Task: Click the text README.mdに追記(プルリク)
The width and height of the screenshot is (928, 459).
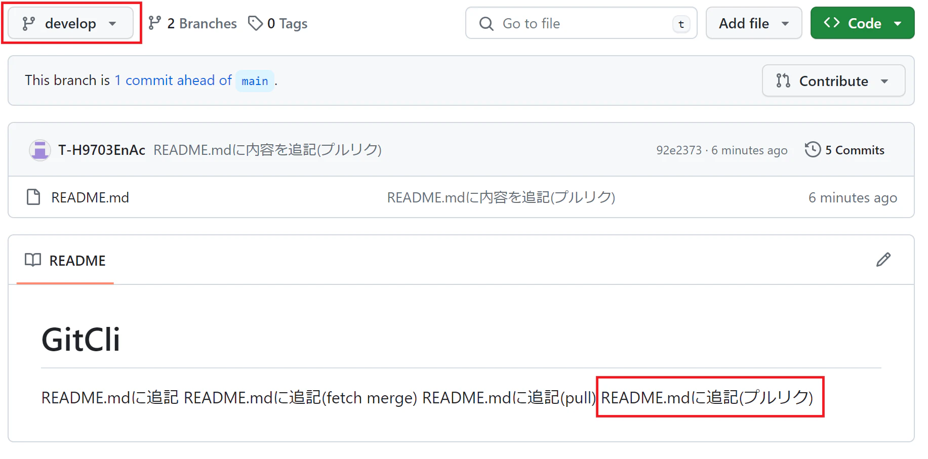Action: 707,398
